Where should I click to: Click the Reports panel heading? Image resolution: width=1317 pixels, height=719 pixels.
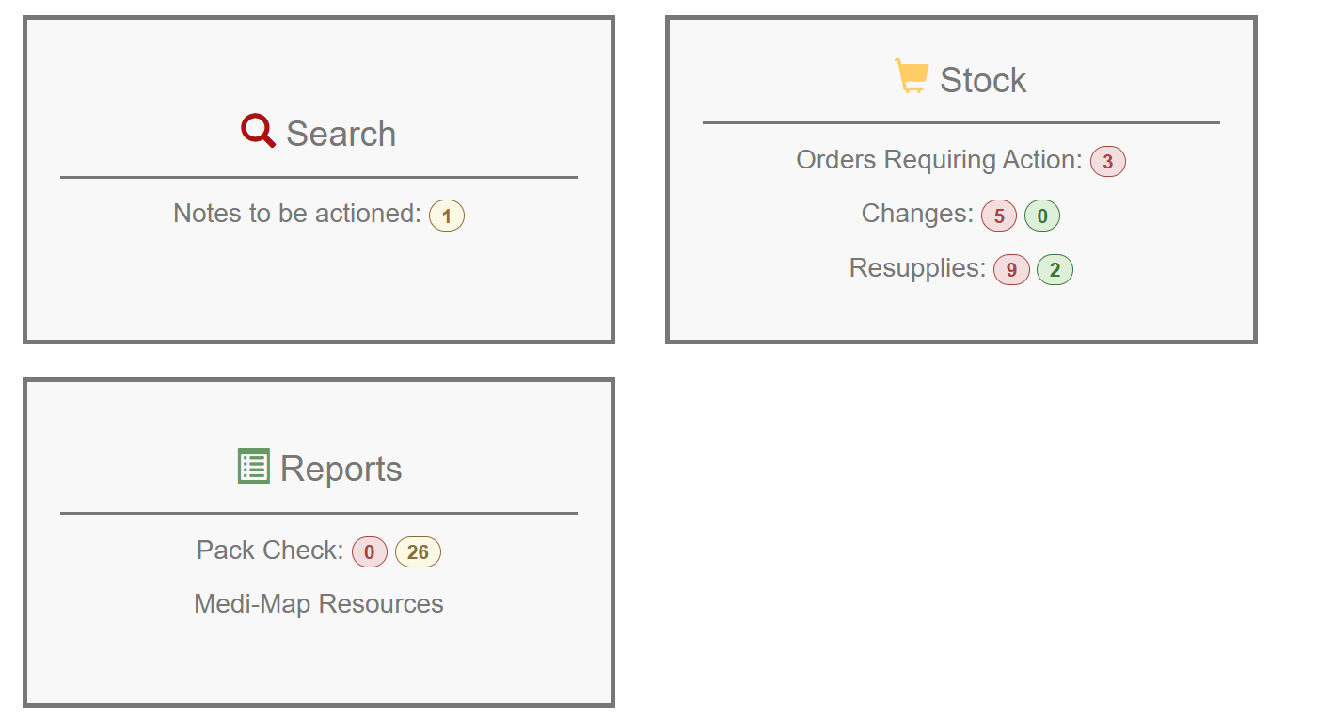pos(342,467)
